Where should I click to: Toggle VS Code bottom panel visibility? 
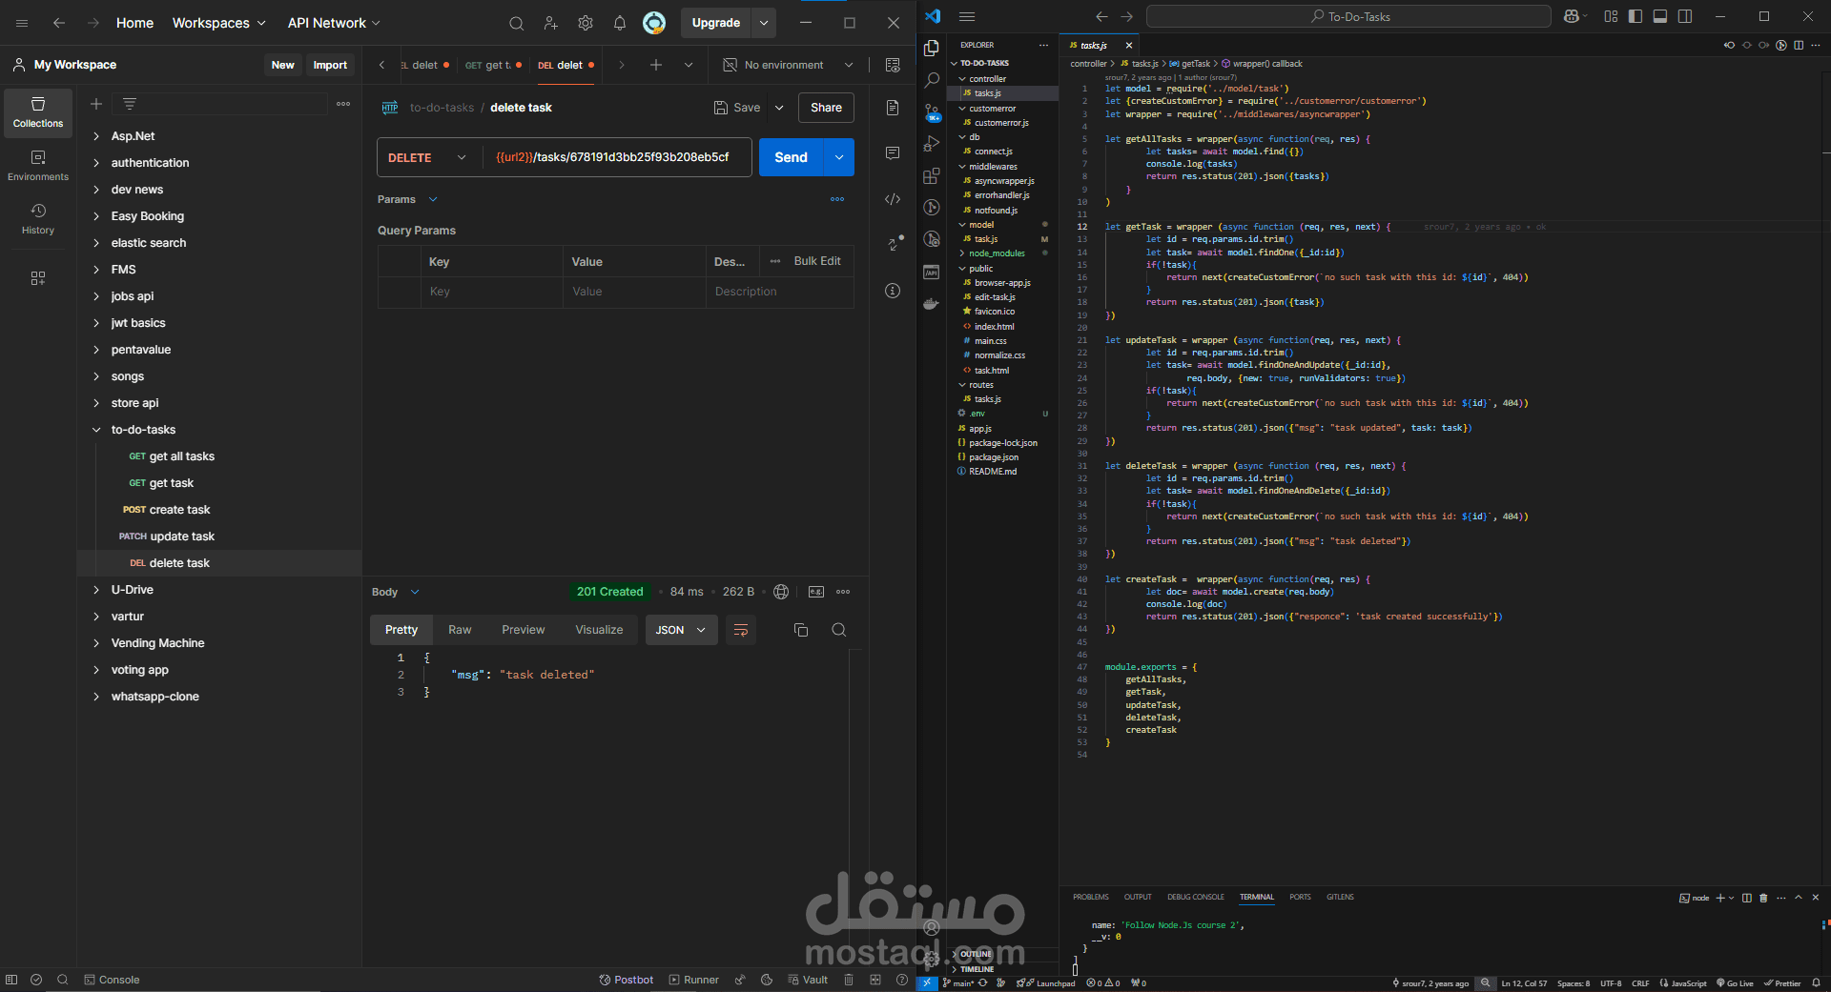pyautogui.click(x=1660, y=16)
